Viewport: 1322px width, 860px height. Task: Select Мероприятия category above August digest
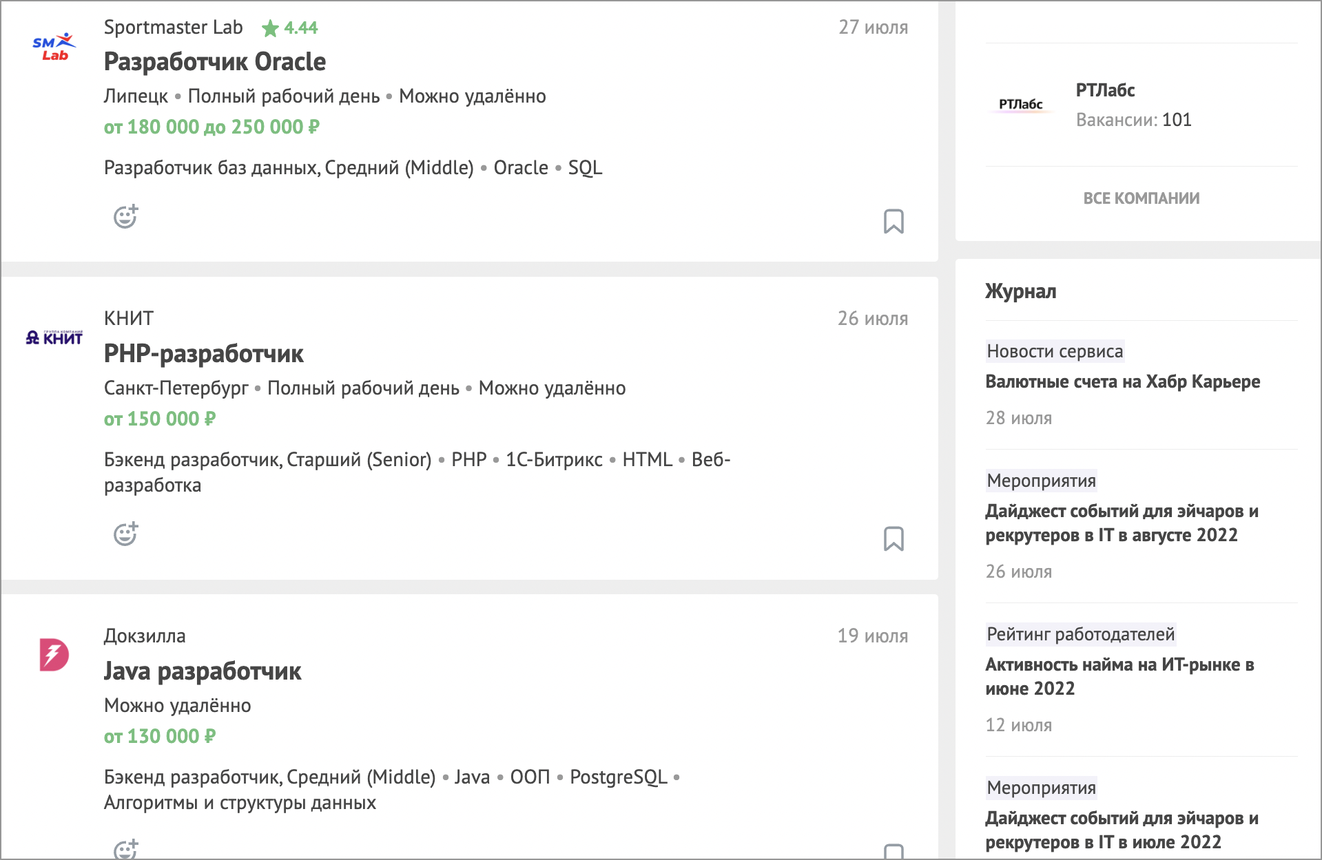[x=1041, y=481]
